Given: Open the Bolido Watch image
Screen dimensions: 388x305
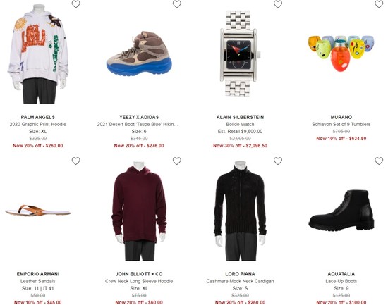Looking at the screenshot, I should [240, 54].
